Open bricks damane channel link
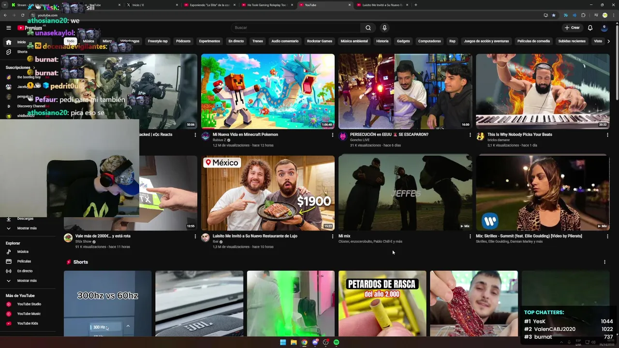This screenshot has height=348, width=619. point(499,140)
